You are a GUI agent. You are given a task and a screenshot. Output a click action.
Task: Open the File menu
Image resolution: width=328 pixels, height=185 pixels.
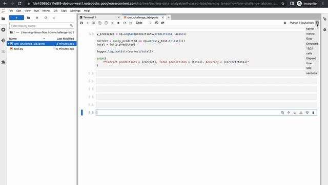click(x=11, y=11)
